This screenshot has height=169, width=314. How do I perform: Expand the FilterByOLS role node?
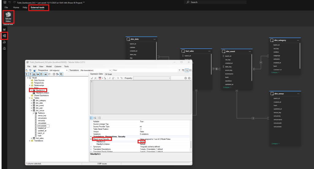[x=31, y=90]
